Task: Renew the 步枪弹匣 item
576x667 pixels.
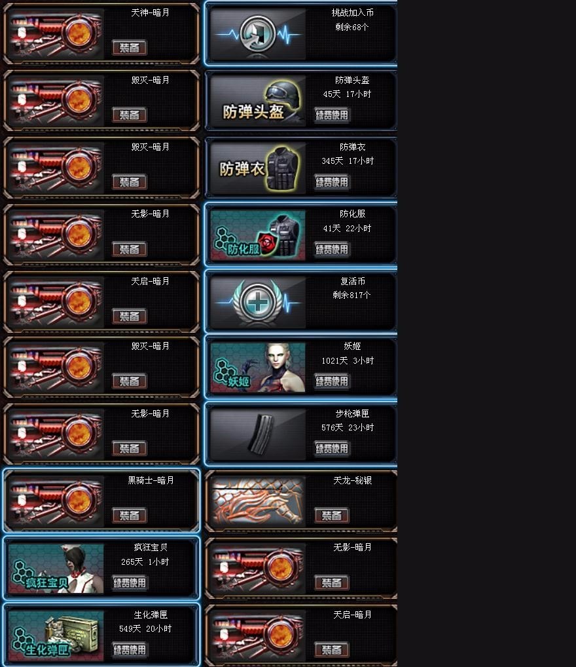Action: point(332,448)
